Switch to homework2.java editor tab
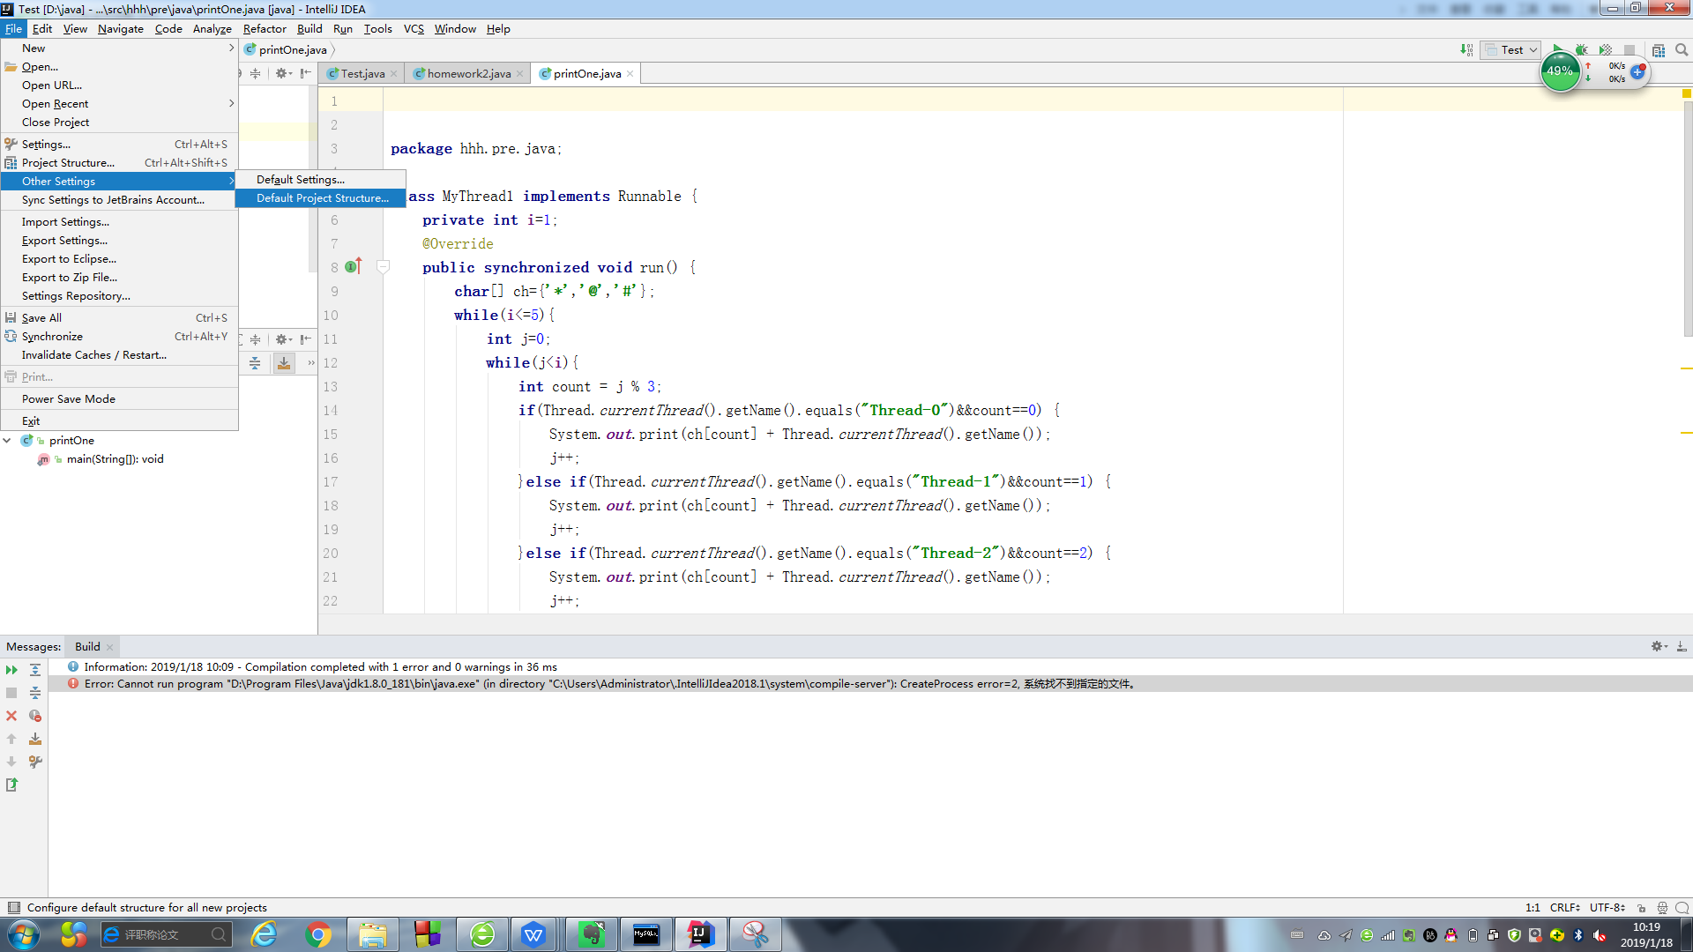The image size is (1693, 952). point(468,74)
